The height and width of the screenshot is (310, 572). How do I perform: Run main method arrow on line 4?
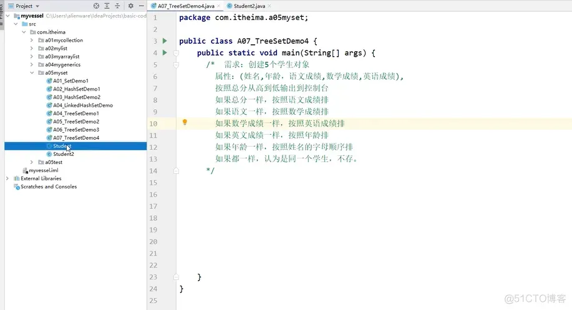pos(165,52)
